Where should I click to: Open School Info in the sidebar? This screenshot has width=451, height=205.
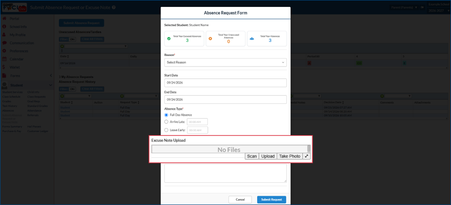[18, 27]
